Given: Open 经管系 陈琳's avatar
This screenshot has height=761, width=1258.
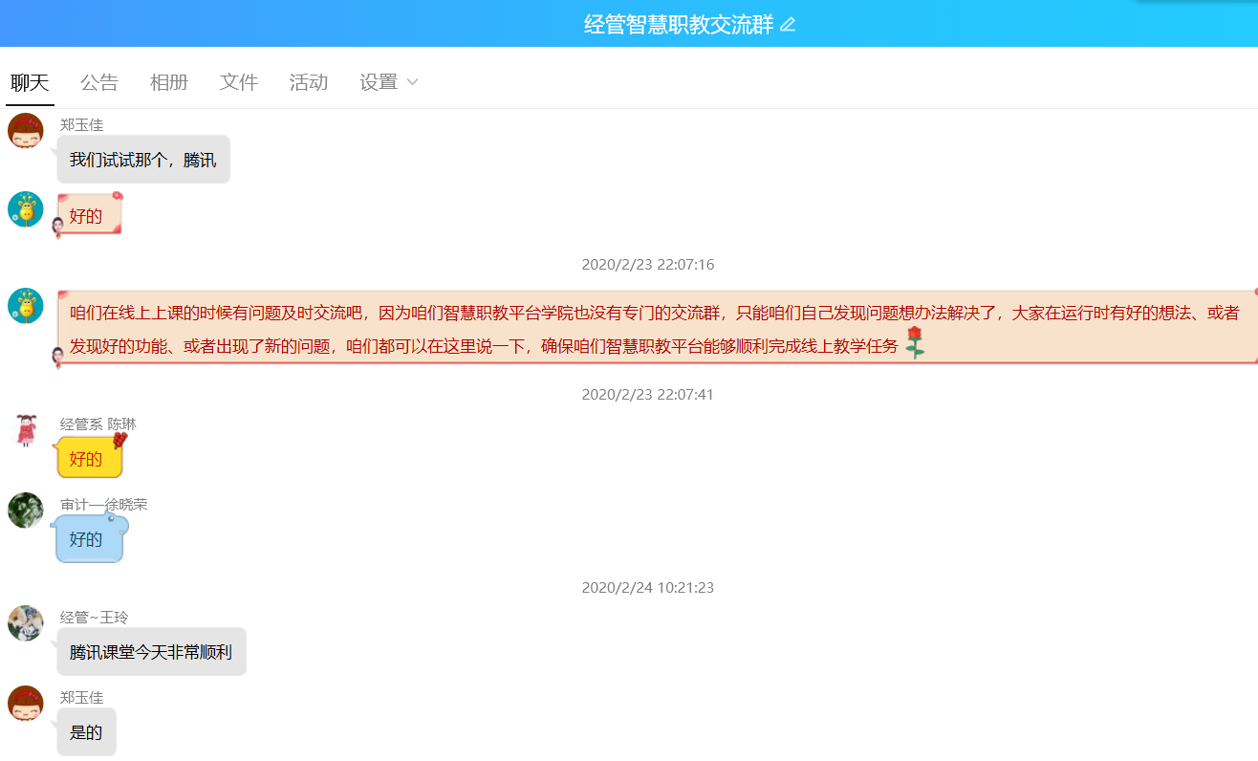Looking at the screenshot, I should tap(26, 430).
